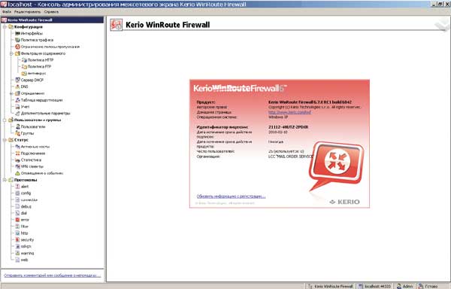Select the filter log entry
This screenshot has width=451, height=289.
tap(25, 227)
